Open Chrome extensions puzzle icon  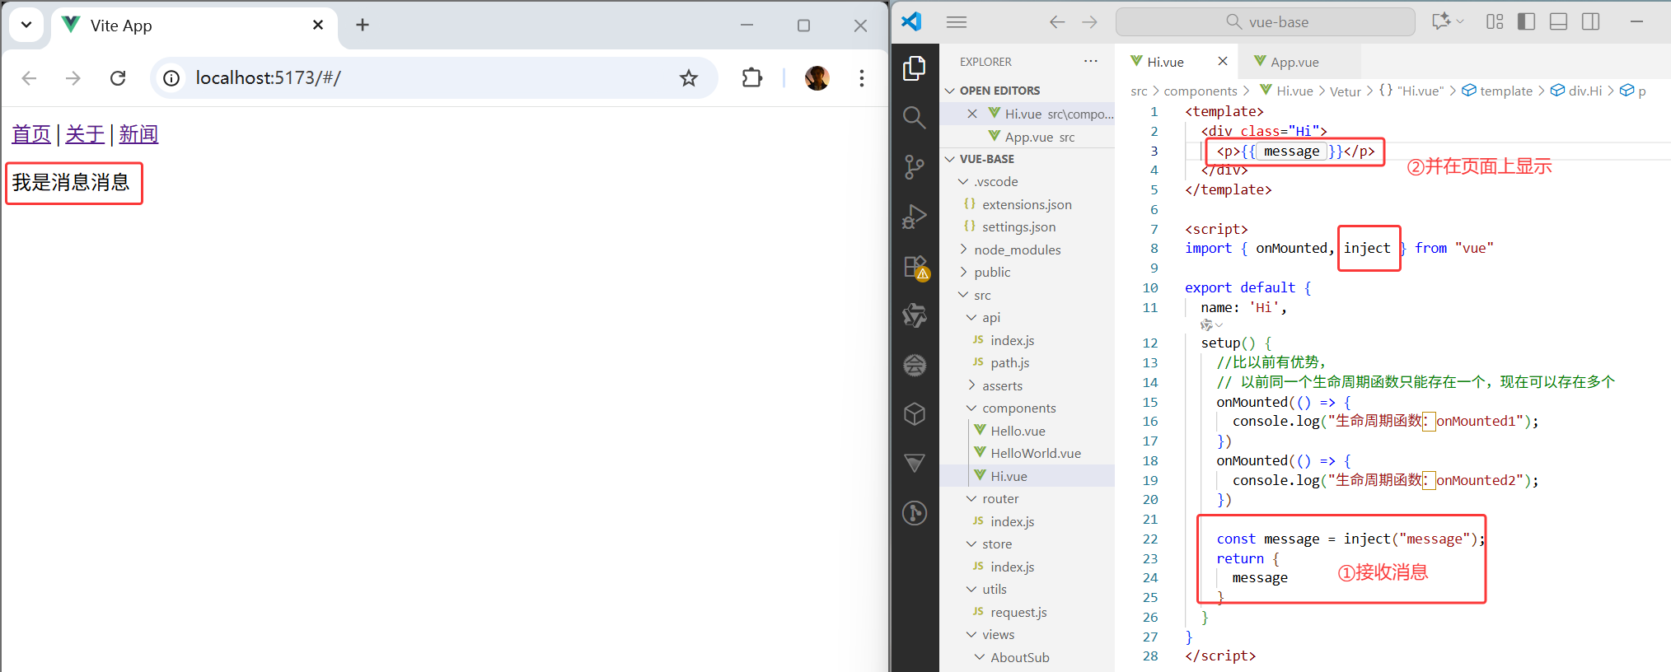(752, 78)
